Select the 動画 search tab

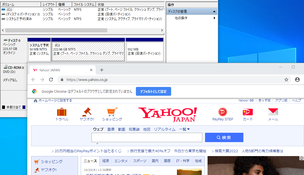(x=122, y=129)
